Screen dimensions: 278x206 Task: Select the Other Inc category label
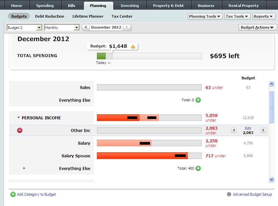tap(81, 130)
